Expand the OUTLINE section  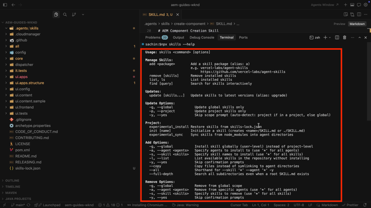click(x=12, y=180)
